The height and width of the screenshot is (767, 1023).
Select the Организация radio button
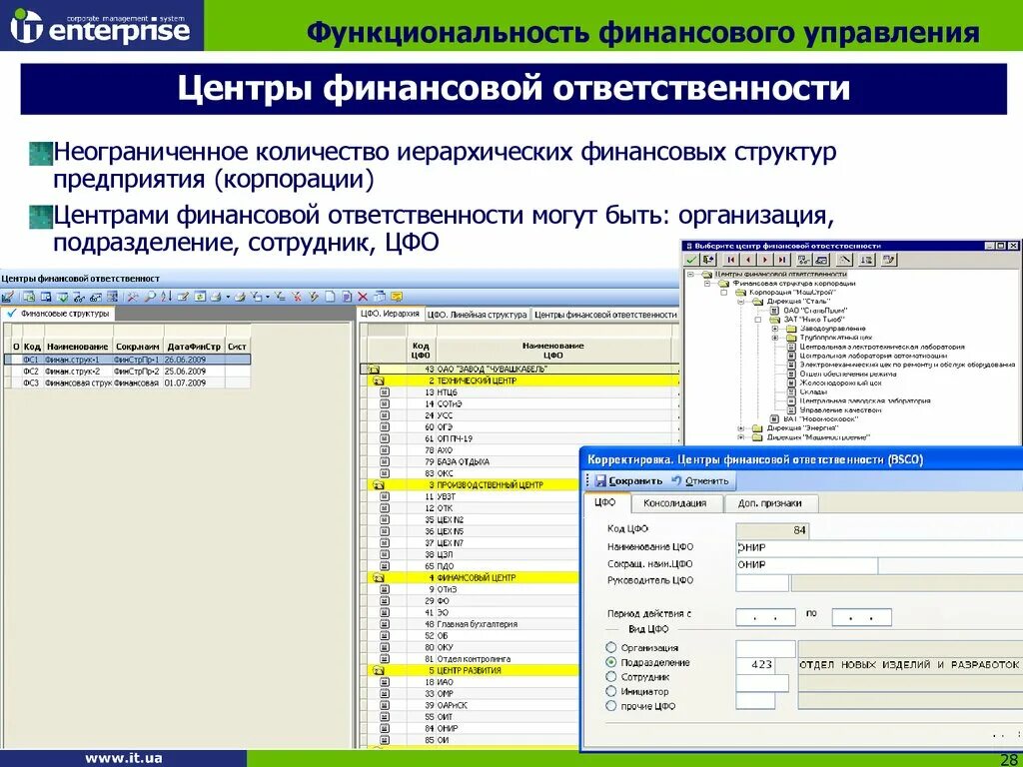pyautogui.click(x=610, y=647)
